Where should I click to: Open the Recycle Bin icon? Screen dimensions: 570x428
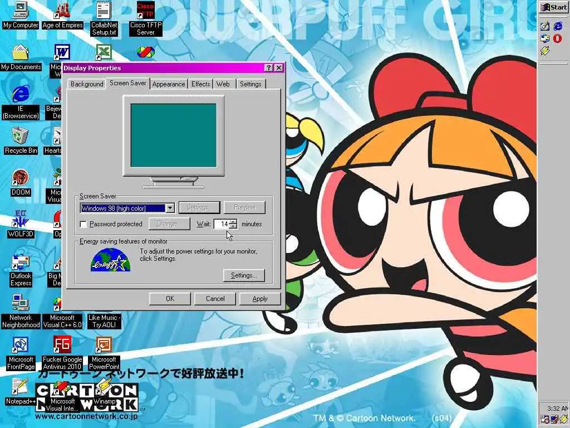point(21,140)
